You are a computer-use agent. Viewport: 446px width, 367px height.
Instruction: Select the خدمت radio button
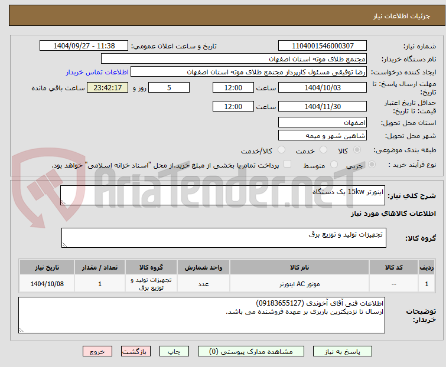pos(323,150)
